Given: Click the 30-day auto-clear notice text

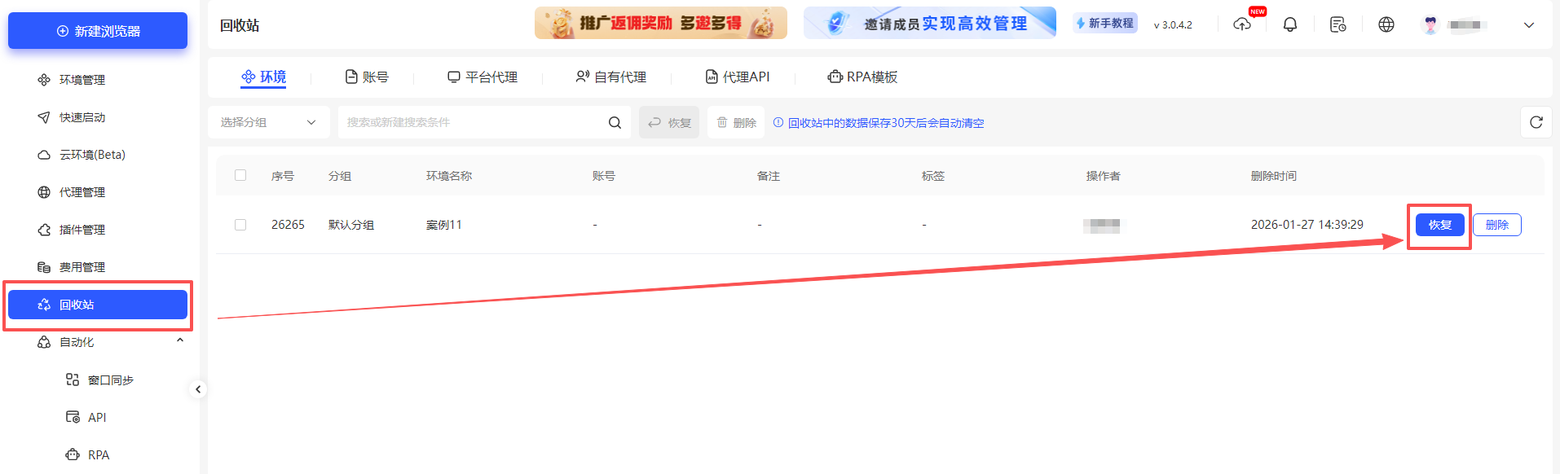Looking at the screenshot, I should (x=886, y=123).
